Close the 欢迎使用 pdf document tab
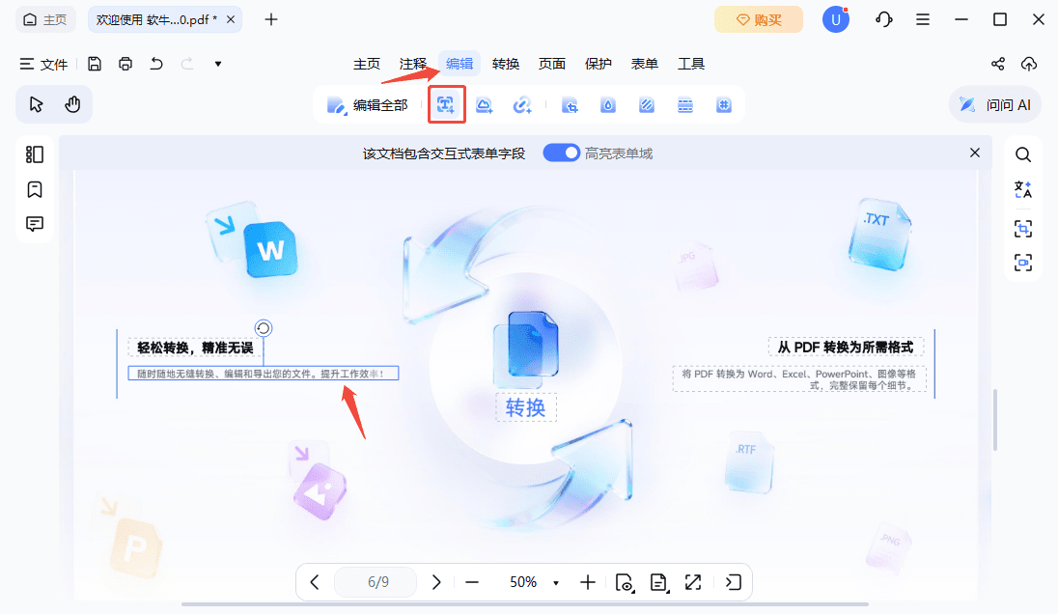The image size is (1058, 614). 231,19
